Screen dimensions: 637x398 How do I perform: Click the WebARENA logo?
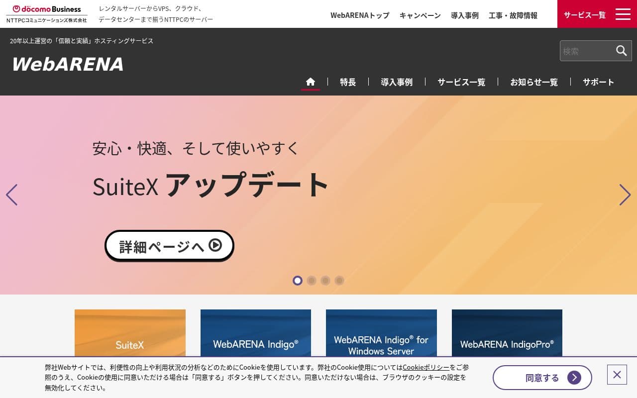68,64
